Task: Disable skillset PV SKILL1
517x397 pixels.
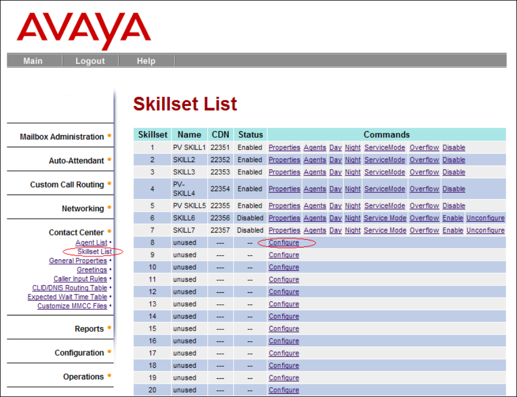Action: [454, 148]
